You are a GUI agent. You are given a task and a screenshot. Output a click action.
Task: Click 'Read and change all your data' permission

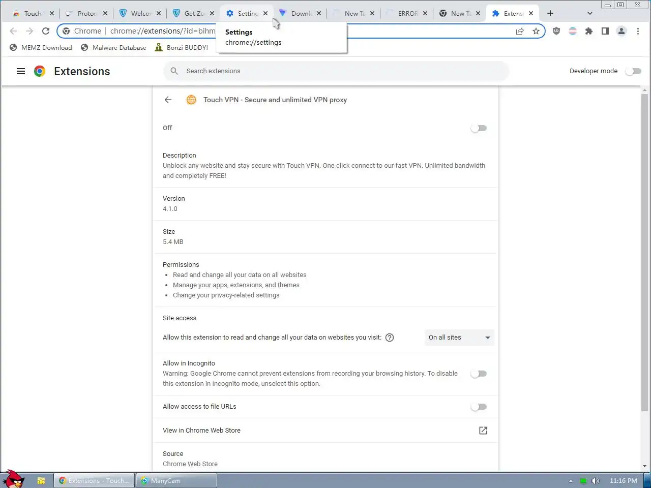tap(240, 275)
